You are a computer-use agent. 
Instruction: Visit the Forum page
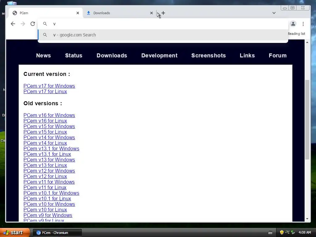click(x=278, y=56)
